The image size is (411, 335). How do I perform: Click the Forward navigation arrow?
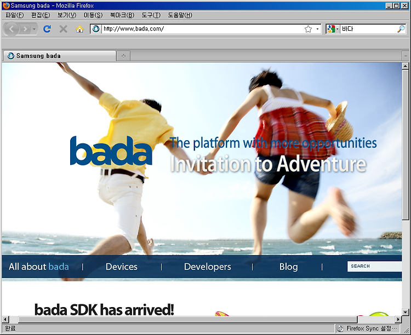pyautogui.click(x=25, y=29)
